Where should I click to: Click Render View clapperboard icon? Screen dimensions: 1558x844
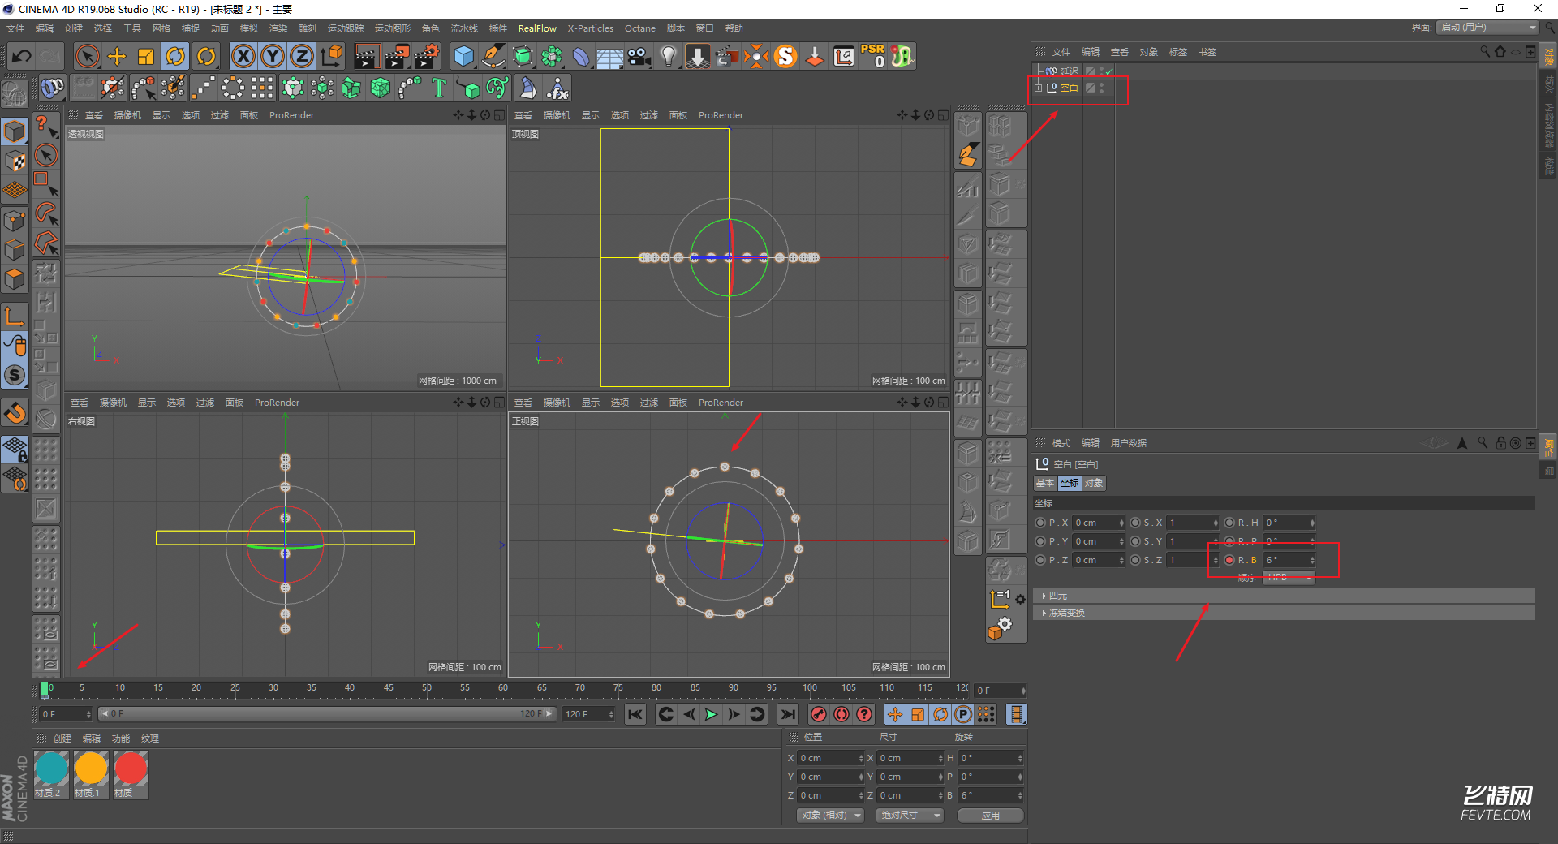367,56
